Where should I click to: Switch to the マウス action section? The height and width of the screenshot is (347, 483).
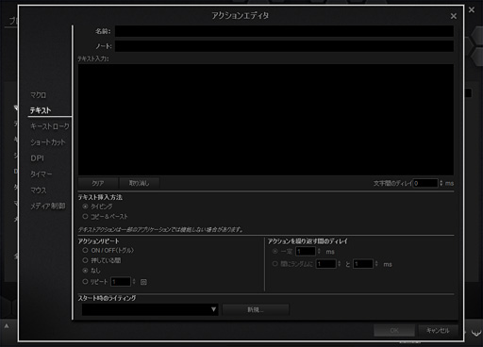point(38,190)
